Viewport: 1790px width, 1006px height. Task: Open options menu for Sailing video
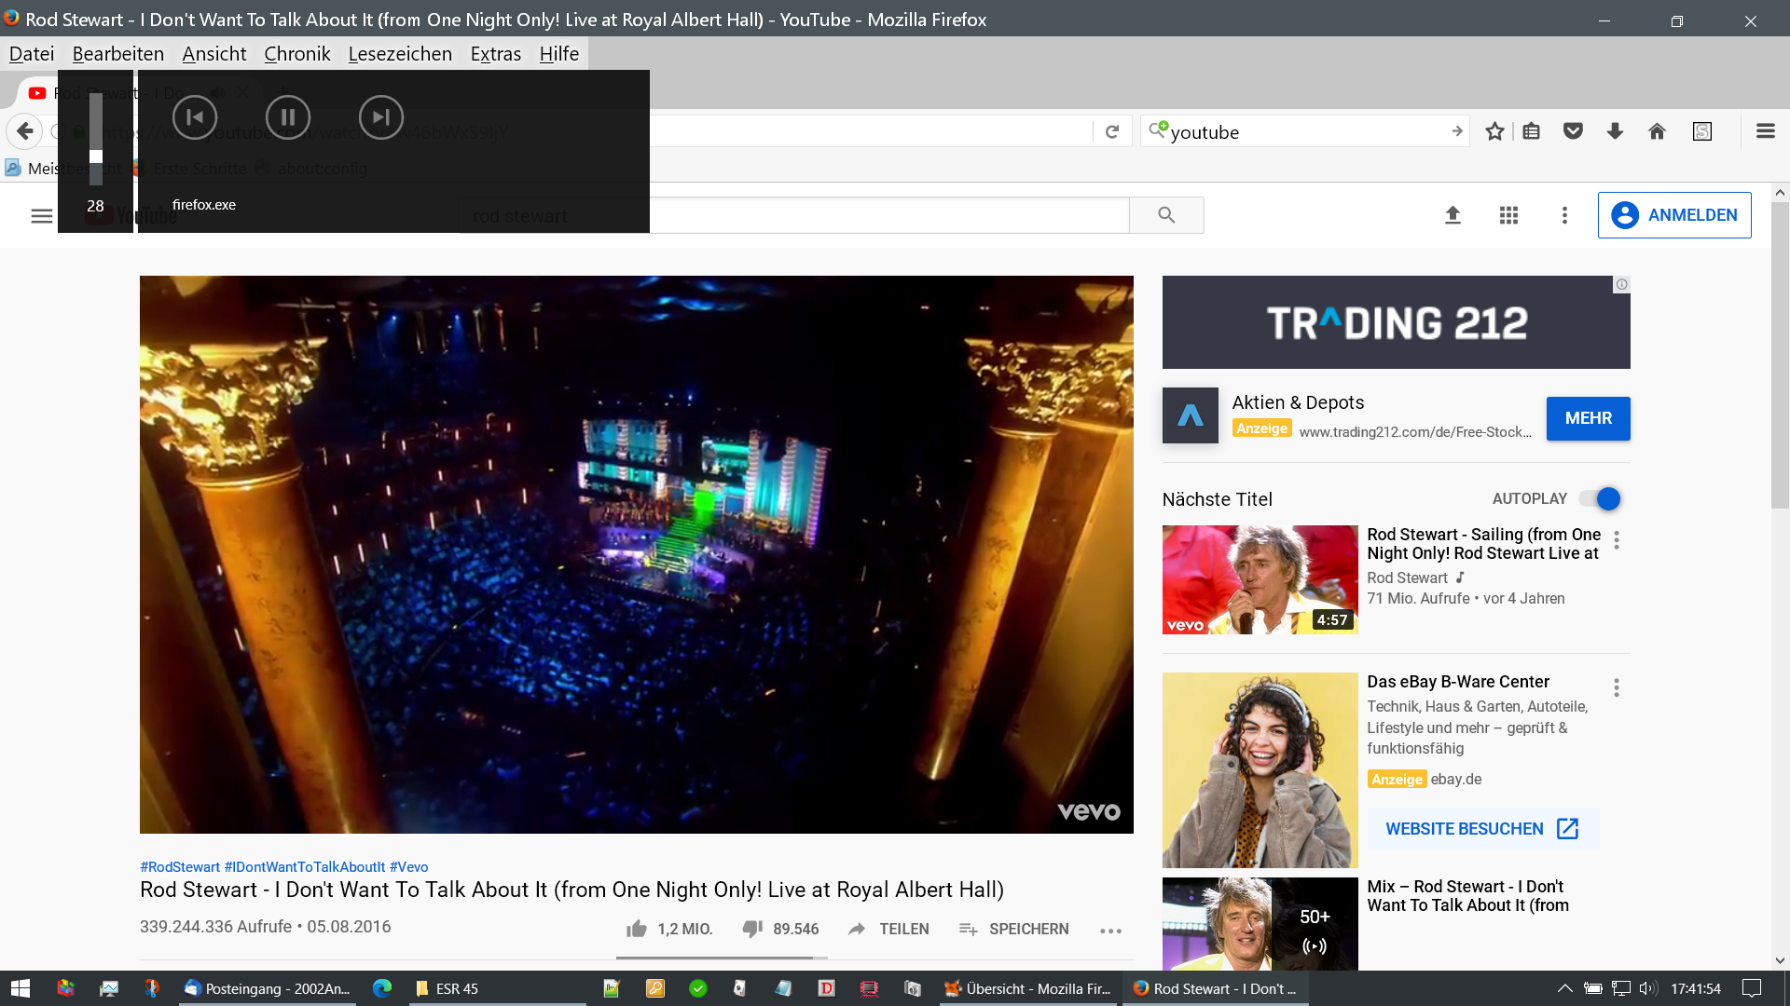(x=1617, y=540)
